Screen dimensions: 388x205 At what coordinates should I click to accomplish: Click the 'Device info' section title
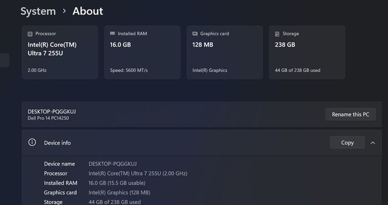point(58,143)
